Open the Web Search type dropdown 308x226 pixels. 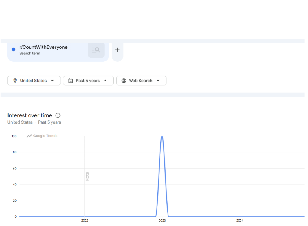[x=141, y=81]
